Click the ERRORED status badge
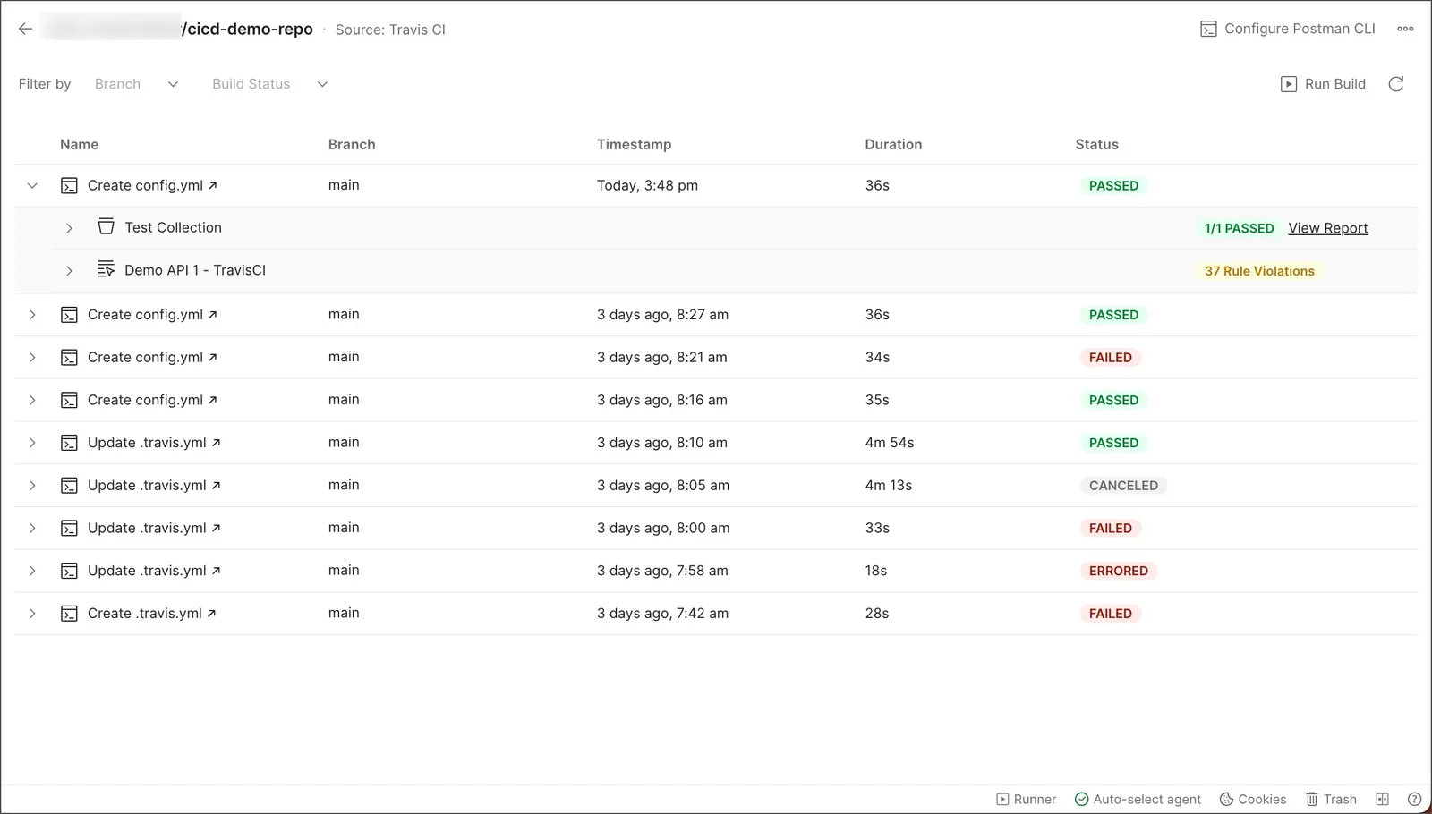 pyautogui.click(x=1118, y=571)
